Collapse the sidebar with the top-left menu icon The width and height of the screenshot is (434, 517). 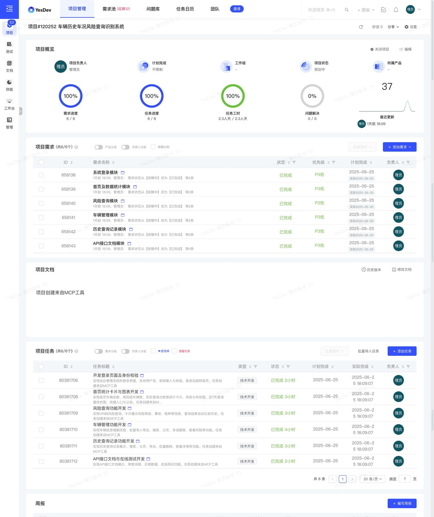[9, 9]
